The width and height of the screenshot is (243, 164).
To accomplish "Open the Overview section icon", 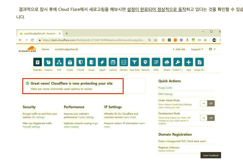I will point(38,62).
